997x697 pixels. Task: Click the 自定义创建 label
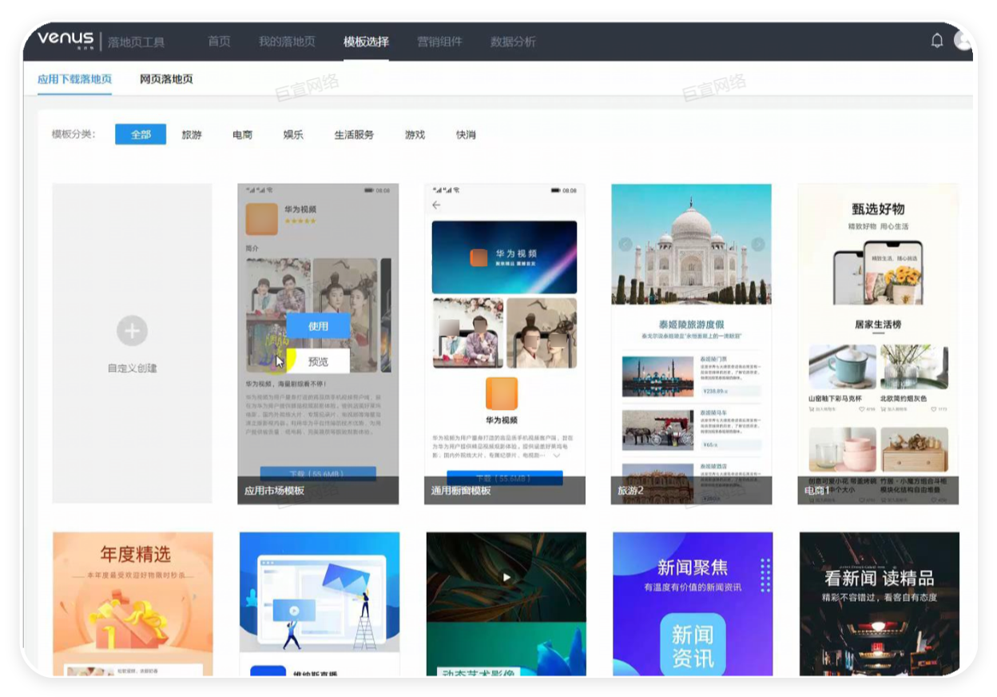[133, 368]
